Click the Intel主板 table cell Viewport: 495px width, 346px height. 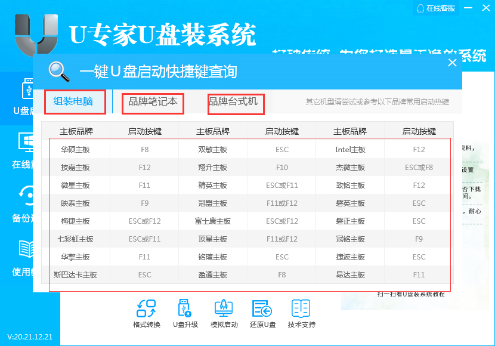350,150
